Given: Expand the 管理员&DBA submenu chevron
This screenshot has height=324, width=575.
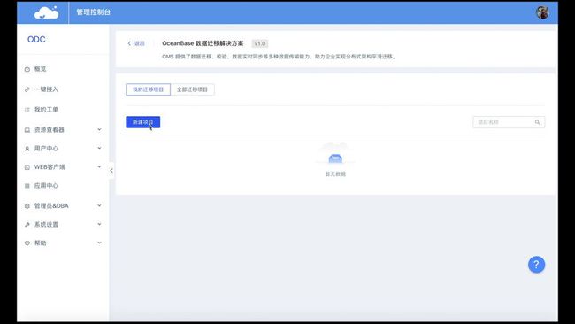Looking at the screenshot, I should click(x=99, y=205).
